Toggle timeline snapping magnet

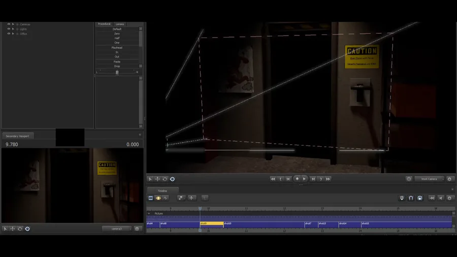411,198
